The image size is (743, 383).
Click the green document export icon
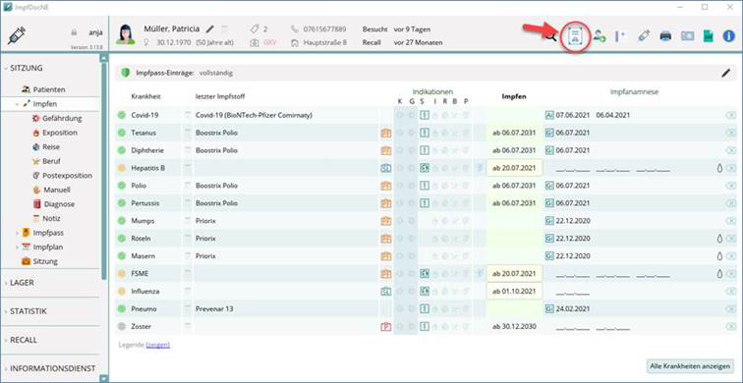click(x=709, y=36)
